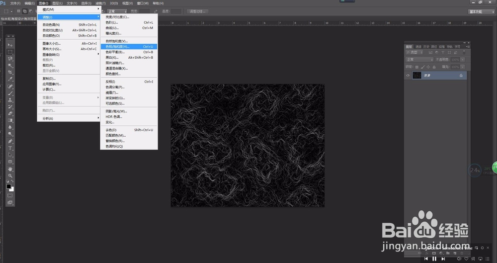Open the workspace switcher 基本功能 dropdown
The image size is (497, 263).
[482, 12]
